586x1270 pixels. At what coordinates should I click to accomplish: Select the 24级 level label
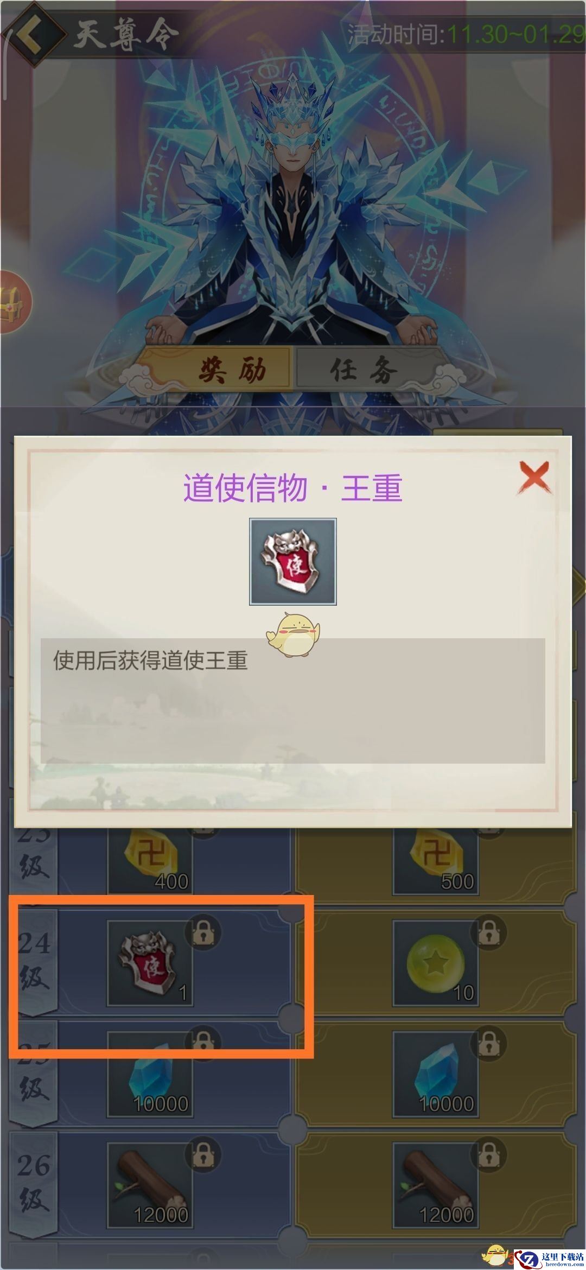coord(34,961)
